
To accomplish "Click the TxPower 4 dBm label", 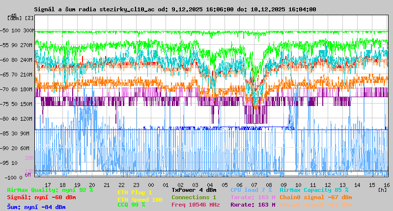I will click(x=194, y=190).
